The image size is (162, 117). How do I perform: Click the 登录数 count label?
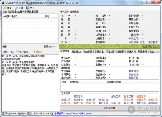(48, 47)
